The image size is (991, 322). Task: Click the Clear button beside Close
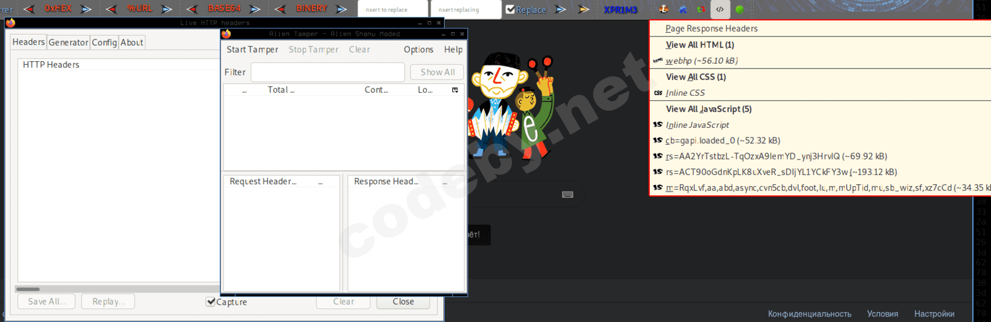tap(343, 302)
